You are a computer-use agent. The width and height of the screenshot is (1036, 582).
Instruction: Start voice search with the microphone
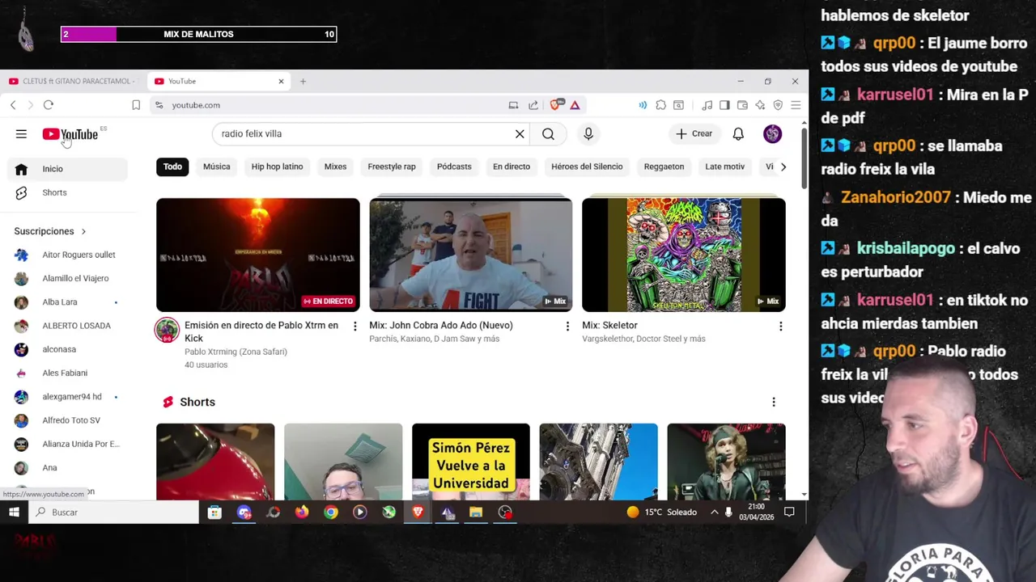(x=588, y=134)
